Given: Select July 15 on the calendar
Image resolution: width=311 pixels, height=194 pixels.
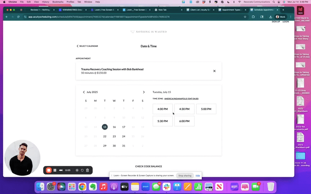Looking at the screenshot, I should point(105,127).
